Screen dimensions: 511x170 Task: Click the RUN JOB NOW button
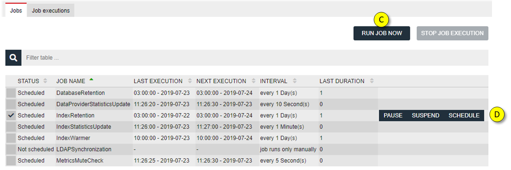(382, 33)
